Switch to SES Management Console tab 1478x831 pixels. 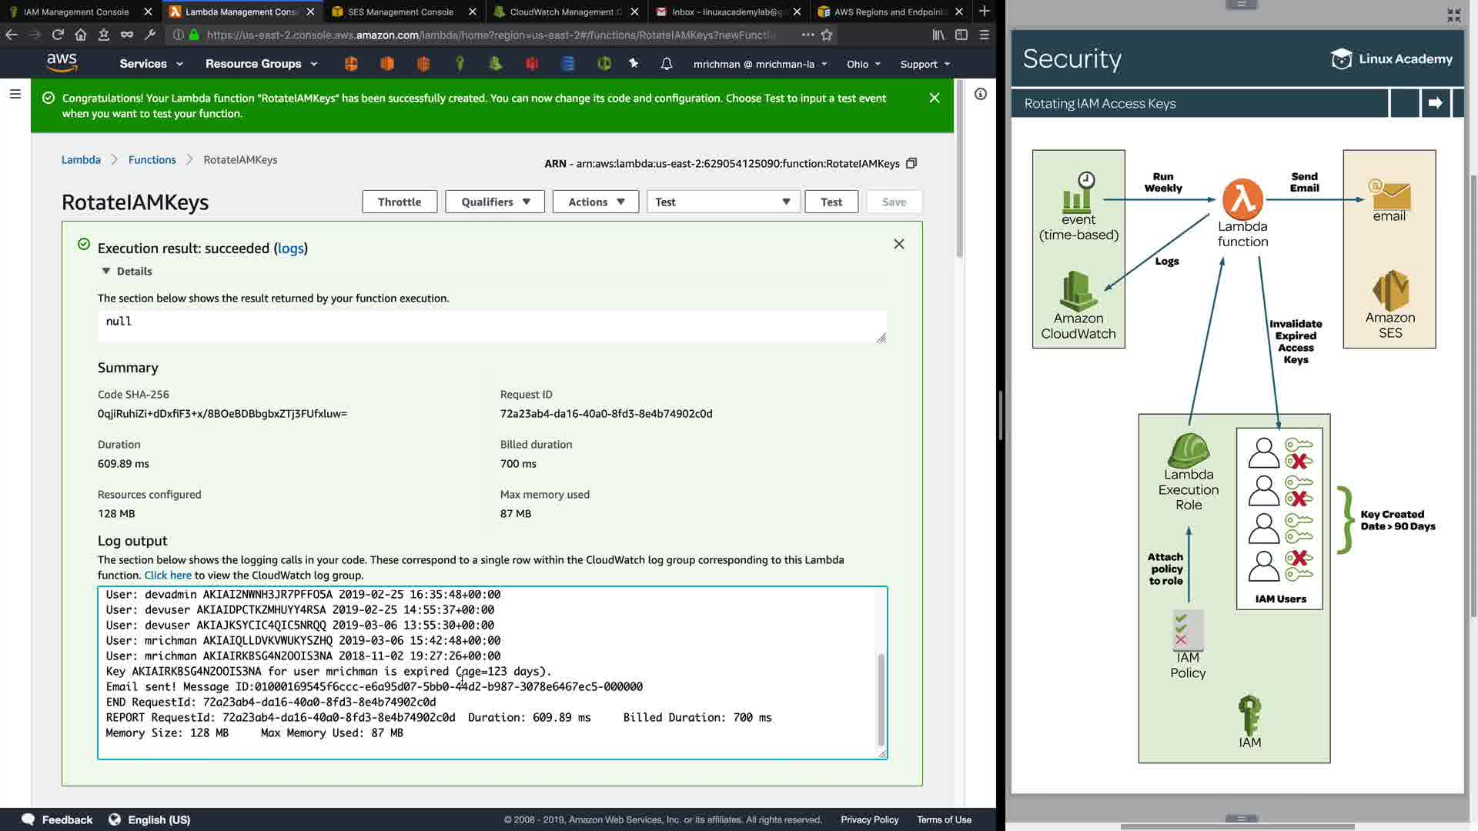click(x=400, y=12)
